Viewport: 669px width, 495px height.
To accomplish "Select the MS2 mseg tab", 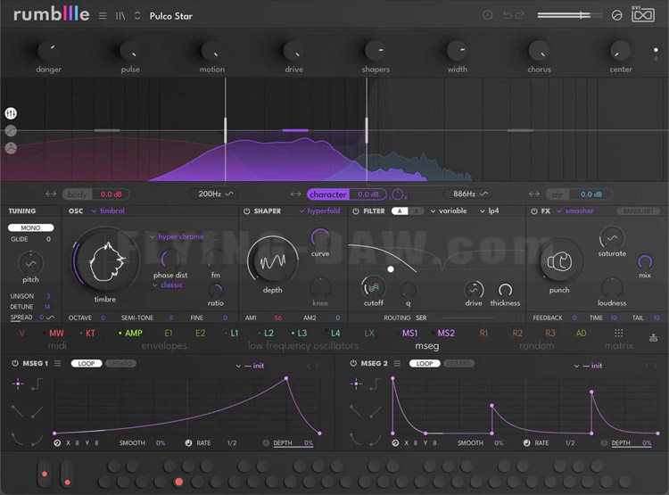I will coord(446,334).
